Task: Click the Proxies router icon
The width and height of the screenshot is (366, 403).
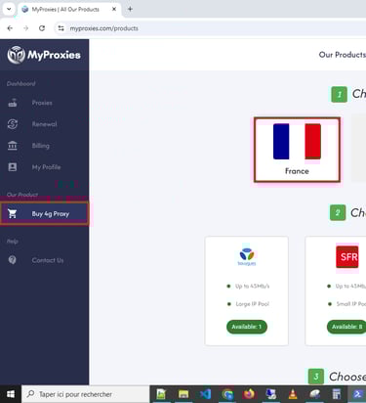Action: (x=13, y=103)
